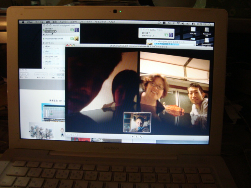Viewport: 251px width, 188px height.
Task: Click white figurines image in background window
Action: [42, 132]
